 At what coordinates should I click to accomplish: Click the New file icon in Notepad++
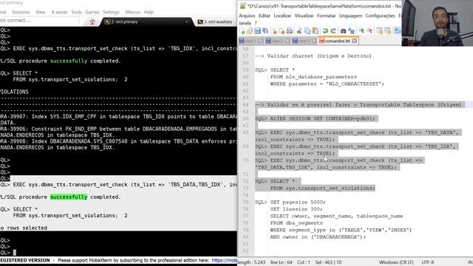(242, 31)
